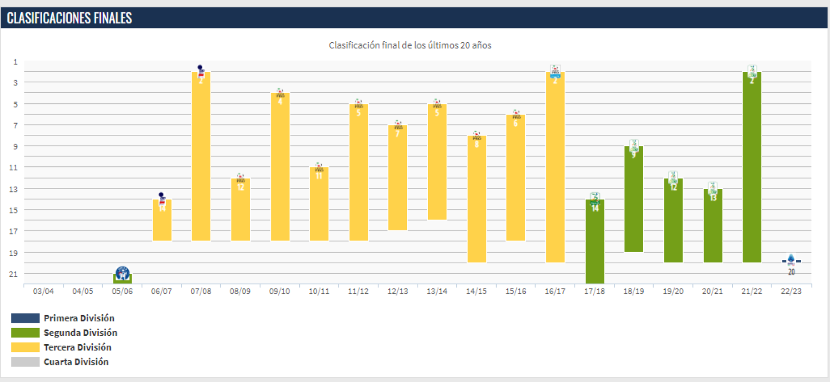Click the league logo atop the 14/15 bar
The height and width of the screenshot is (382, 830).
point(477,136)
